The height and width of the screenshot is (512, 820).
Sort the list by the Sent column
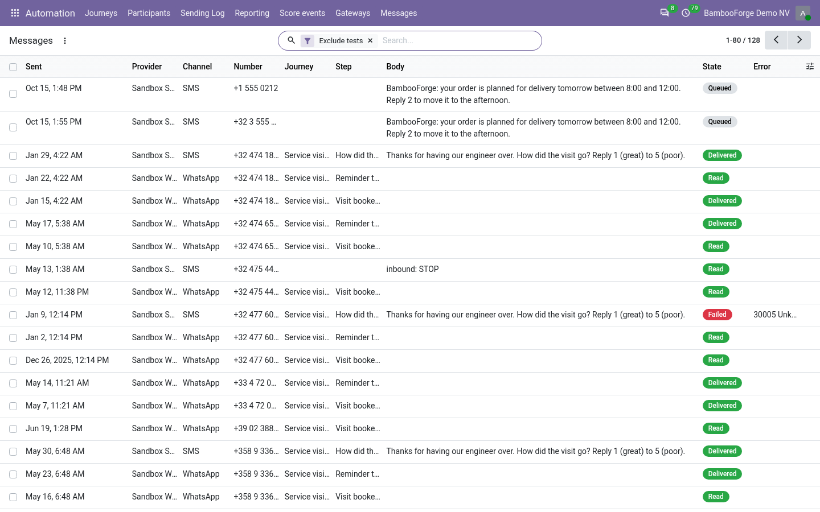pos(34,67)
